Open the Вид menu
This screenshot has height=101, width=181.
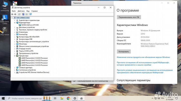[28, 11]
